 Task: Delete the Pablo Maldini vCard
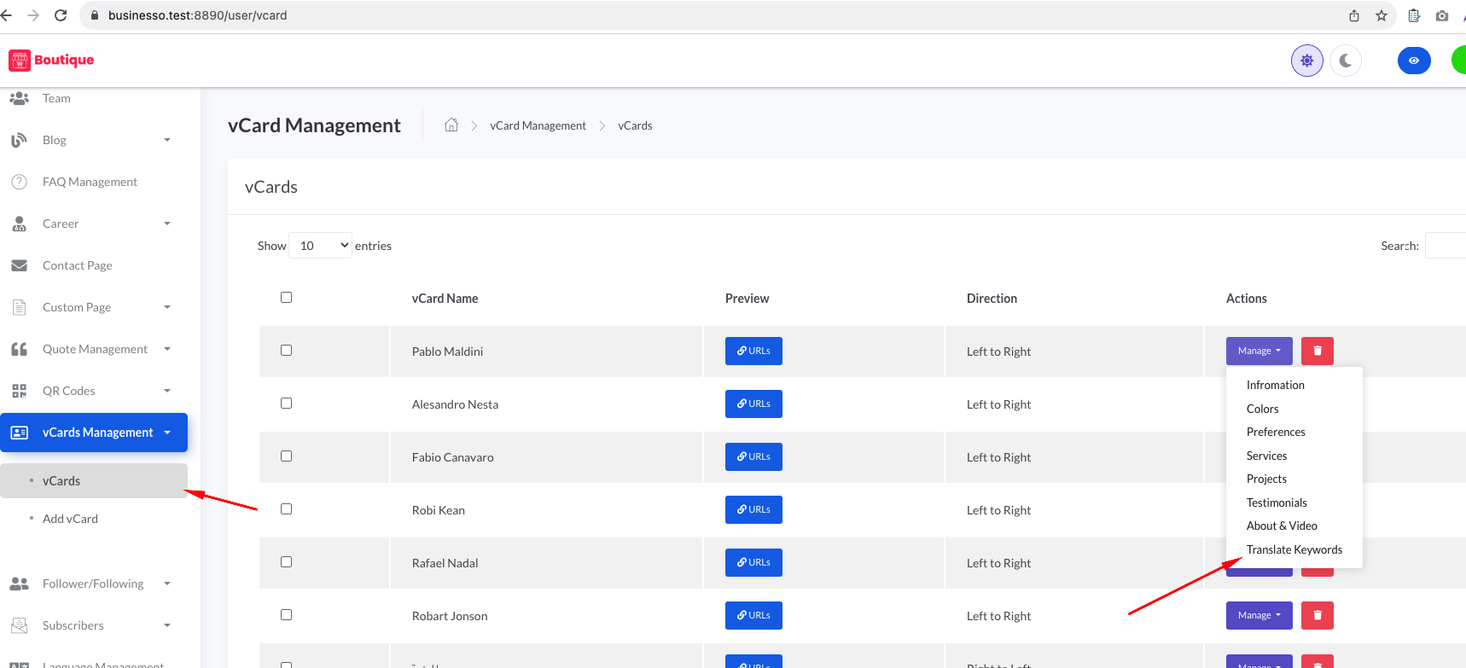click(x=1318, y=351)
